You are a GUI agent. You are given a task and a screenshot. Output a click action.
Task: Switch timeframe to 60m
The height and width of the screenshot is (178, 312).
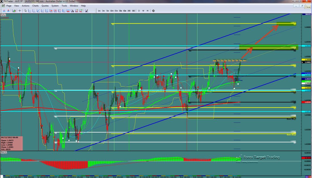click(x=125, y=11)
